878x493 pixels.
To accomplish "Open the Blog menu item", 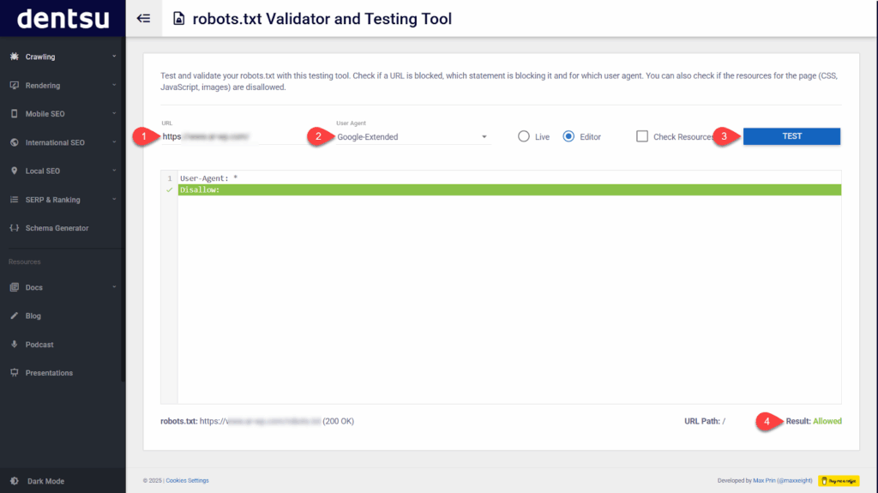I will (x=63, y=316).
